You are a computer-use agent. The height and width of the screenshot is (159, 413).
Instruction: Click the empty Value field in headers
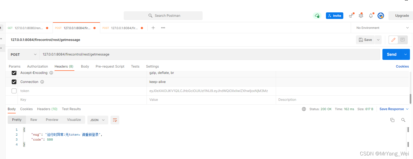click(211, 100)
